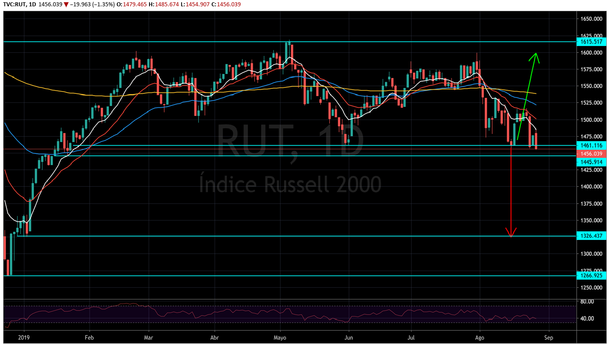Select the 1615.517 horizontal line price label

click(592, 41)
